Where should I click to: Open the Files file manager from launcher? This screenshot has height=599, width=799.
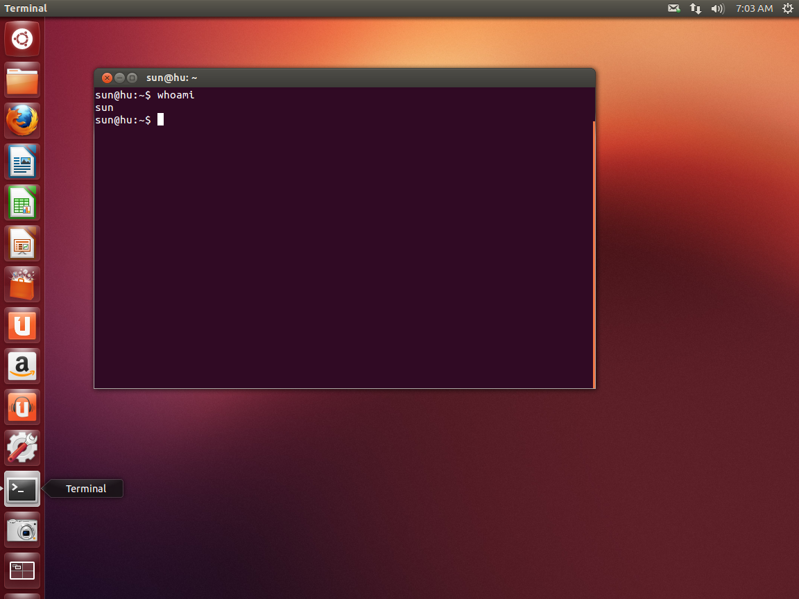click(22, 80)
